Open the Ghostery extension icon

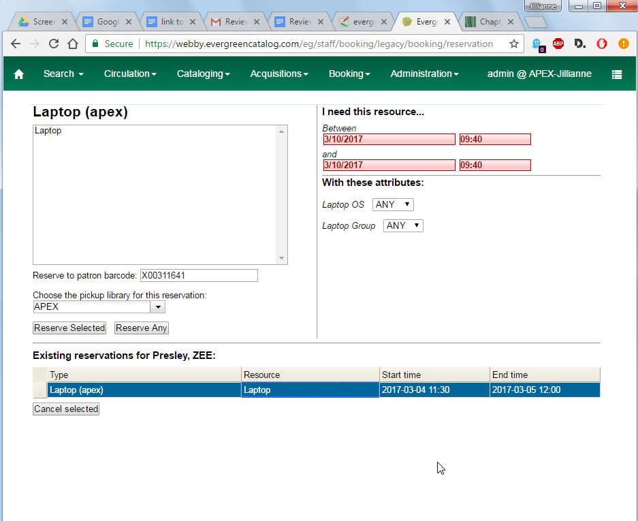(538, 44)
